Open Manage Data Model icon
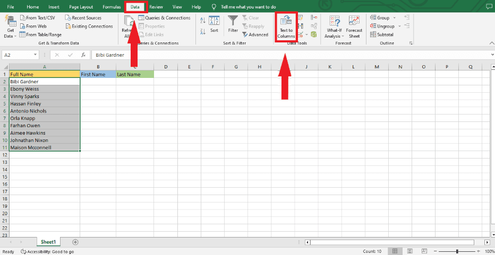The height and width of the screenshot is (255, 495). click(314, 34)
